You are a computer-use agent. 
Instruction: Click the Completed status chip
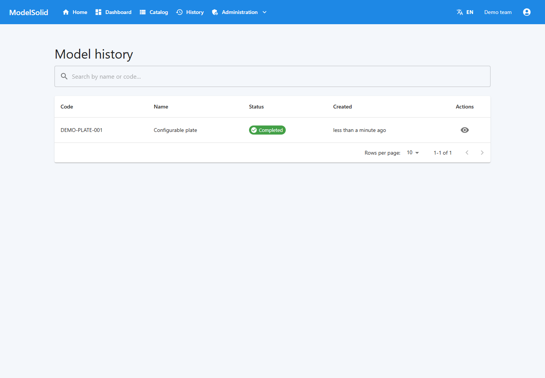pyautogui.click(x=267, y=130)
